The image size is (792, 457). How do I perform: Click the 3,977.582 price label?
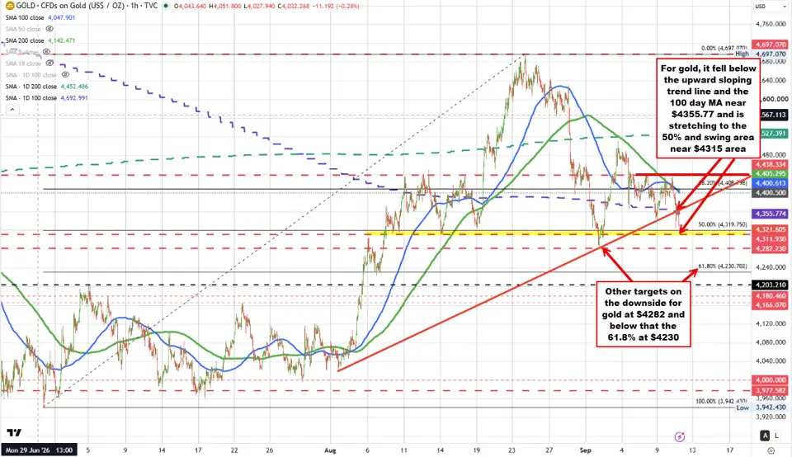coord(770,390)
